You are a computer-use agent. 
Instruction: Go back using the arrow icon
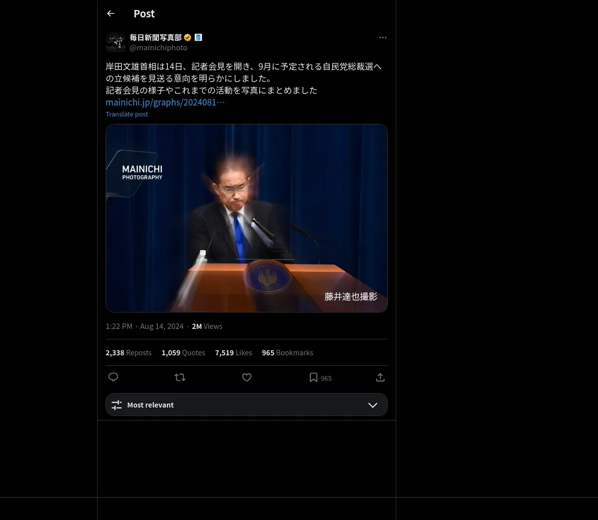(111, 13)
